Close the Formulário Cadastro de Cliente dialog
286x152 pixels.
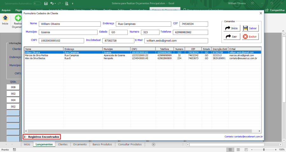(261, 13)
